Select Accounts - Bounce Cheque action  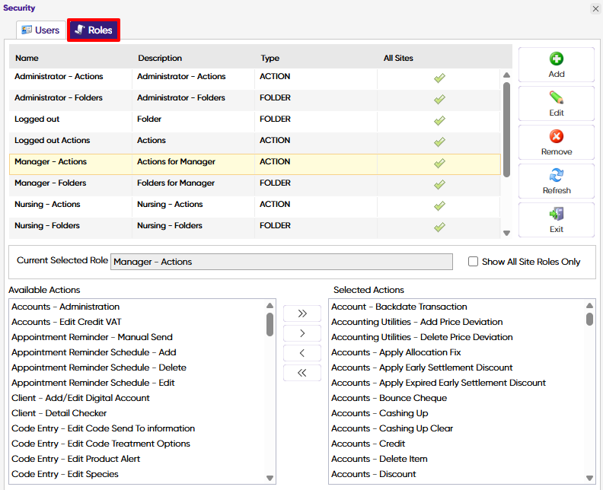389,398
